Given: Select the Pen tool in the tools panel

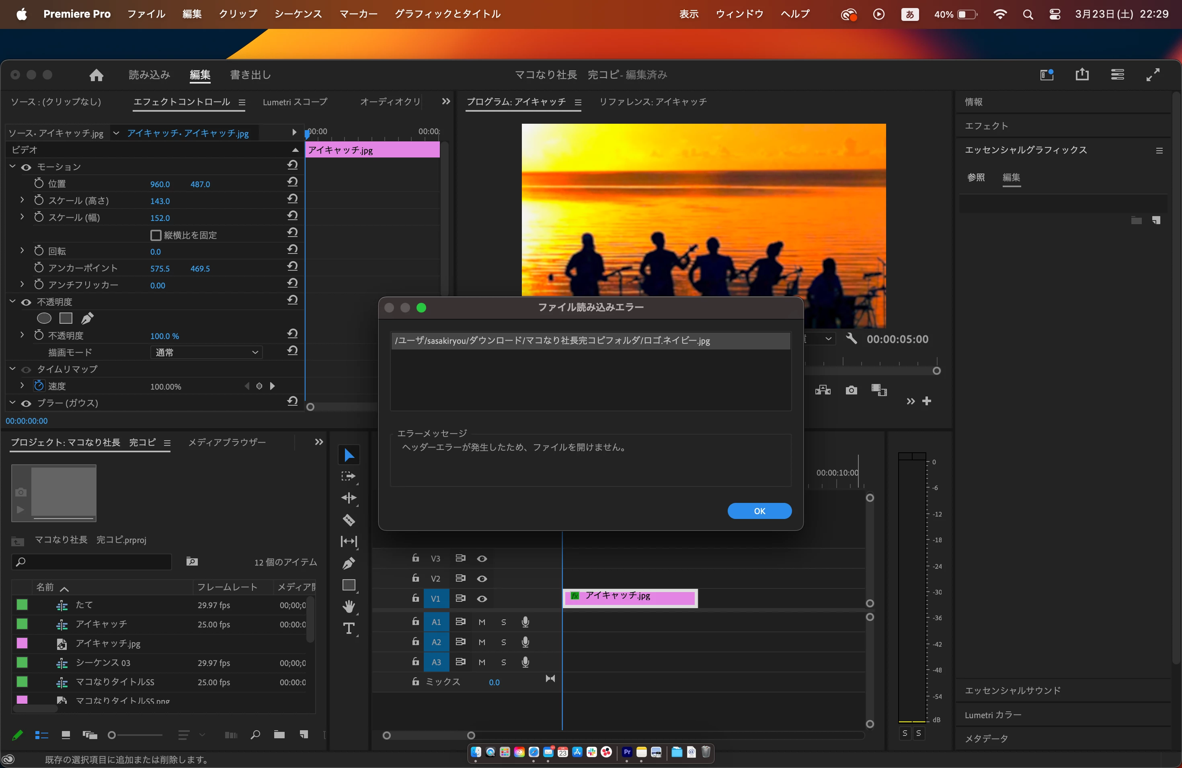Looking at the screenshot, I should pos(349,563).
